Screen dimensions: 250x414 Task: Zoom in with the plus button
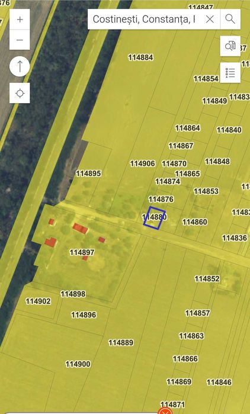pyautogui.click(x=20, y=20)
